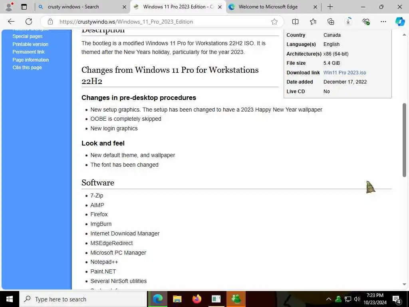
Task: Click the Software section heading
Action: click(97, 183)
